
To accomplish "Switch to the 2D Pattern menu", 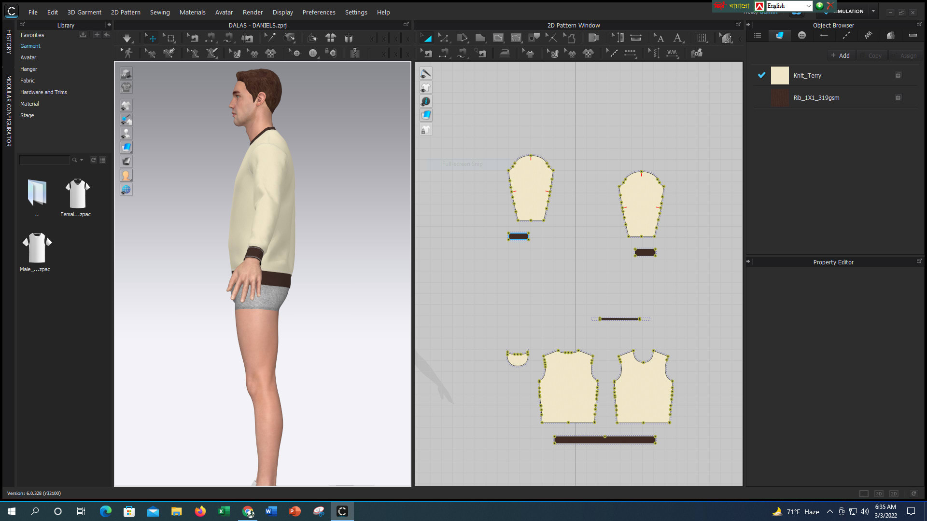I will pos(126,12).
